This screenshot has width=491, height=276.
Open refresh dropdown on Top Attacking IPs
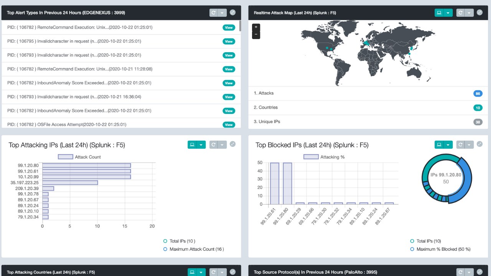coord(222,145)
